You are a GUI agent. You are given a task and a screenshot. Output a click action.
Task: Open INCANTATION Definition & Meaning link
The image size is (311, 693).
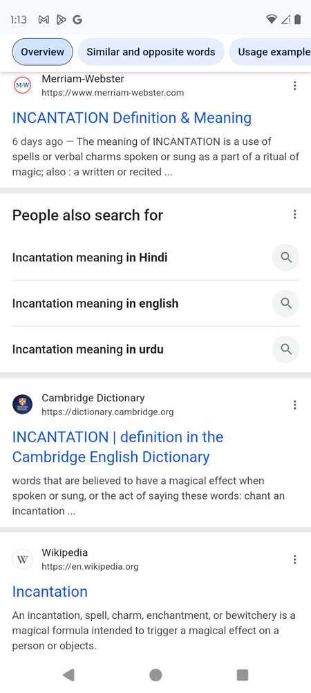[132, 118]
